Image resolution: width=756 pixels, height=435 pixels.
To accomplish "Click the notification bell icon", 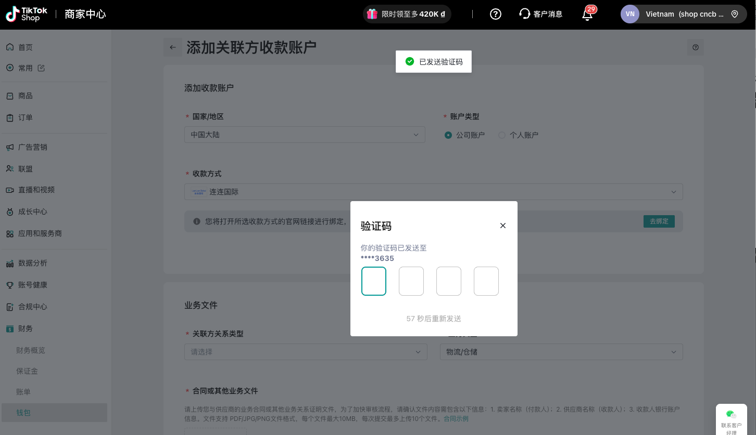I will click(587, 15).
